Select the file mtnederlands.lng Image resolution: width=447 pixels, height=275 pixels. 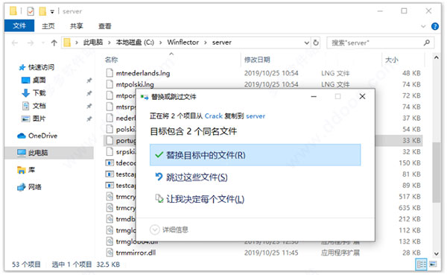143,73
